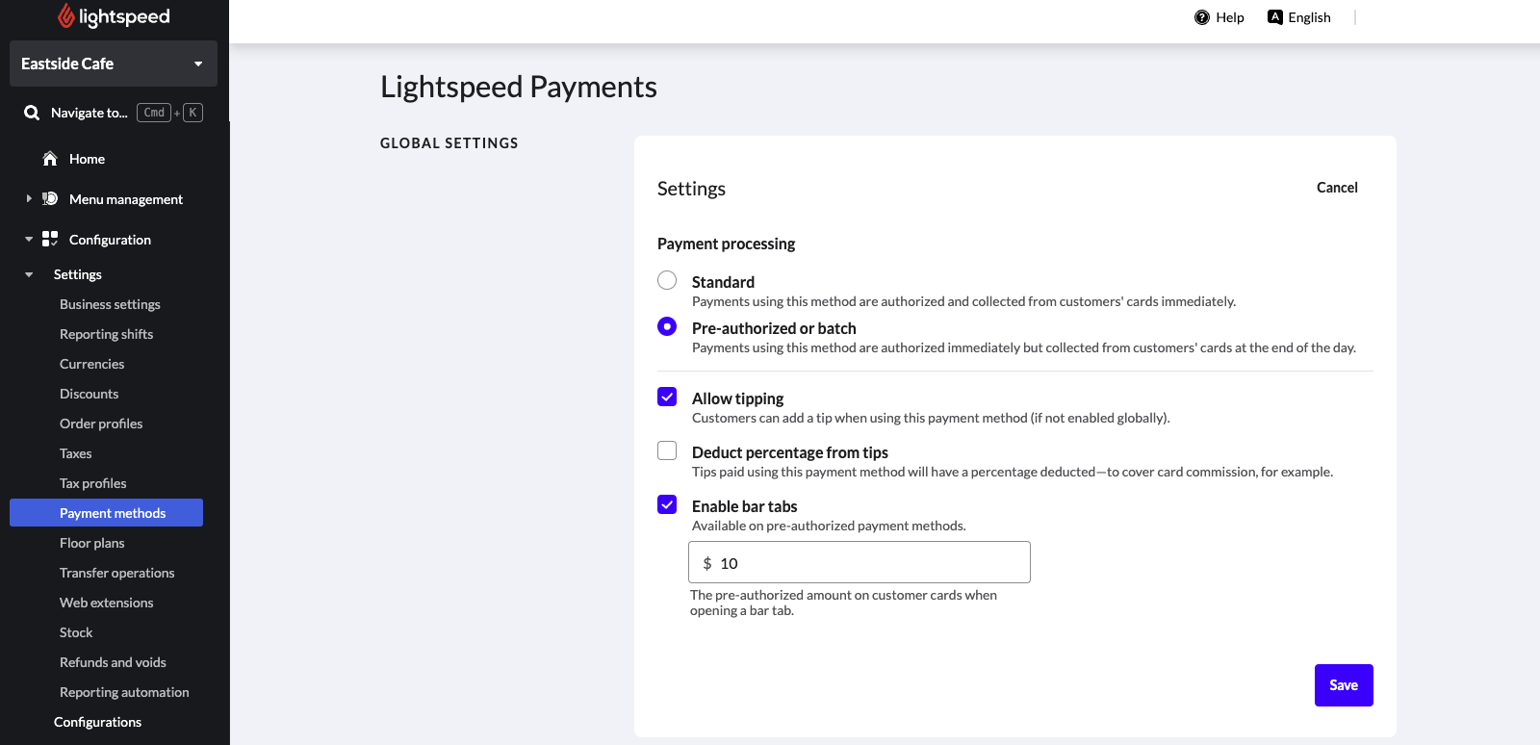
Task: Click Cancel in the Settings panel
Action: 1337,188
